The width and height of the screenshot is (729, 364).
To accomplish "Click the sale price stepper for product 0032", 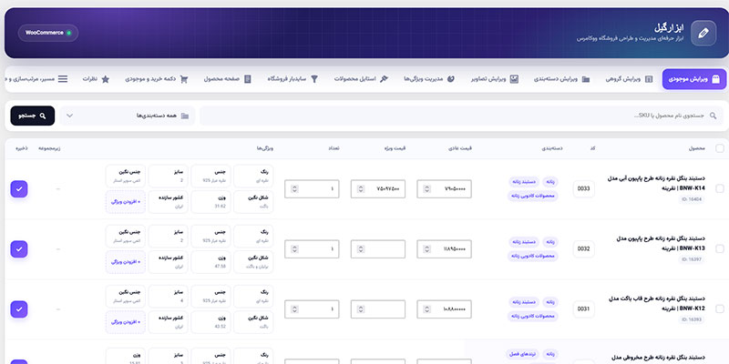I will (x=361, y=249).
